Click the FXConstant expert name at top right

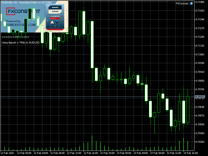(183, 3)
